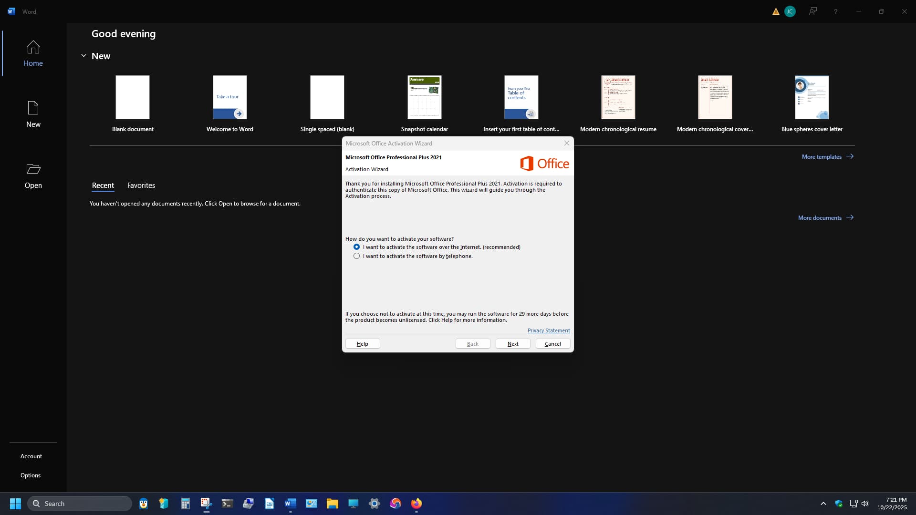
Task: Click the feedback icon in title bar
Action: (813, 11)
